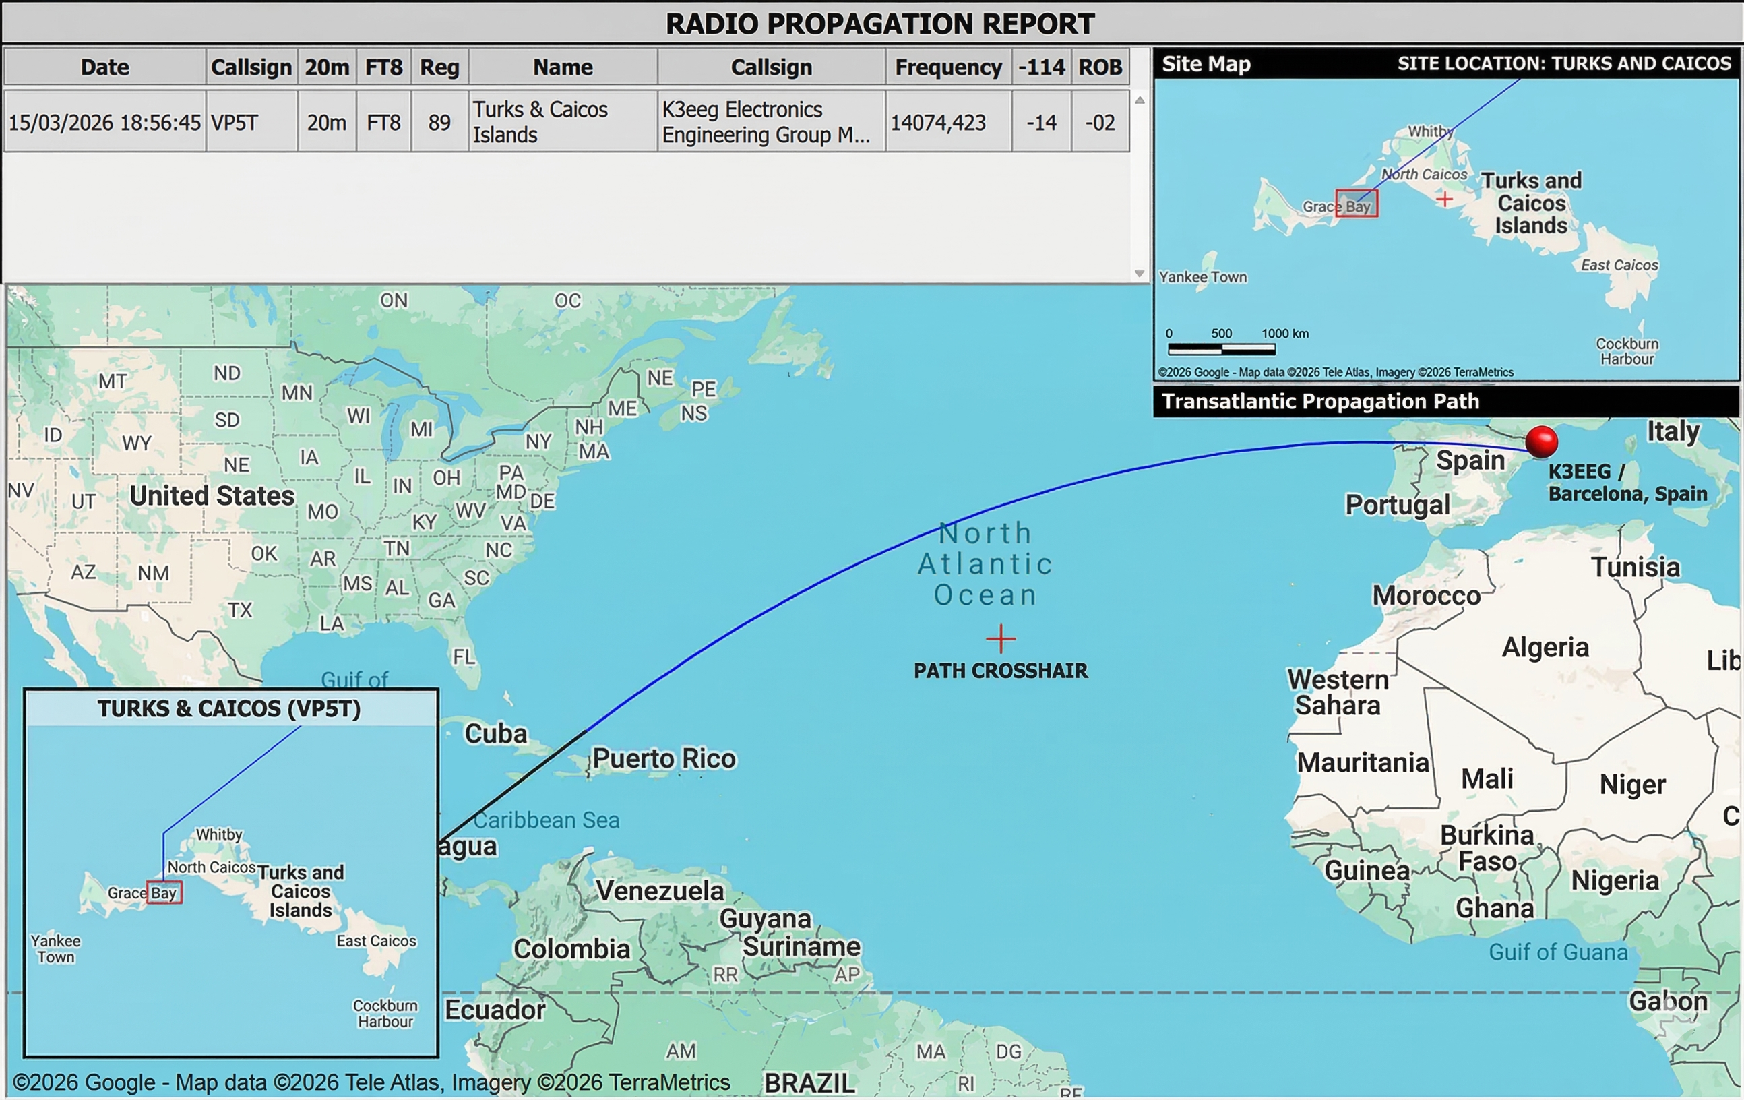Screen dimensions: 1744x1100
Task: Sort by the Frequency column header
Action: coord(947,67)
